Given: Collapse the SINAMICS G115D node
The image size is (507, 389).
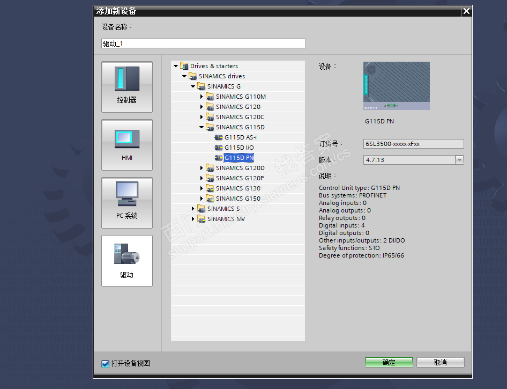Looking at the screenshot, I should coord(202,127).
